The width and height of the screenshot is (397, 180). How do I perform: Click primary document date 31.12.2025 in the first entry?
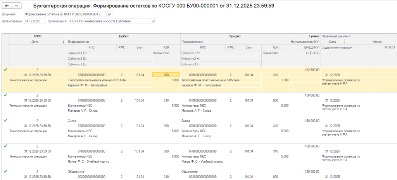pyautogui.click(x=333, y=75)
